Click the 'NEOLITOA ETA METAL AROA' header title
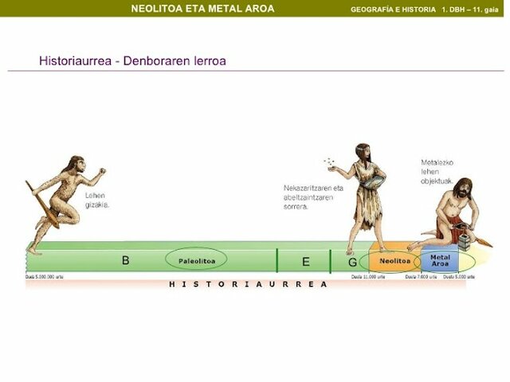This screenshot has width=510, height=382. click(x=202, y=9)
